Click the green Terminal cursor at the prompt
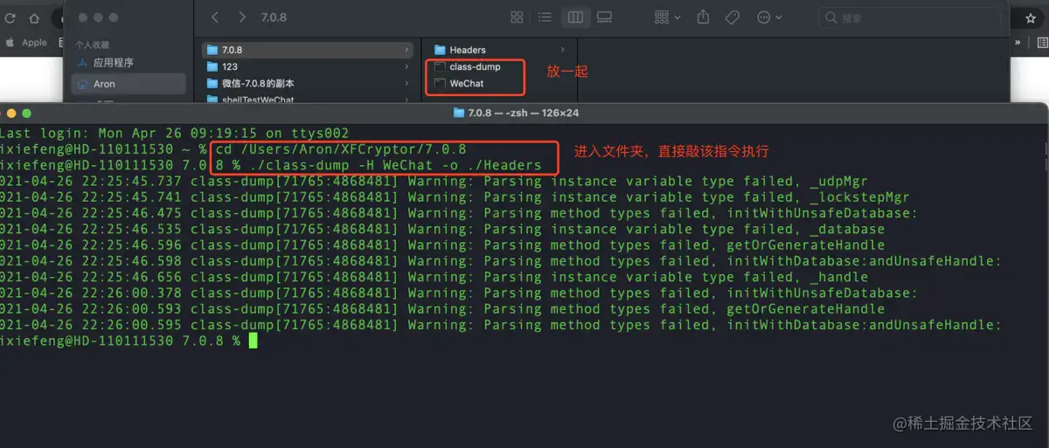Screen dimensions: 1049x448 click(x=253, y=341)
